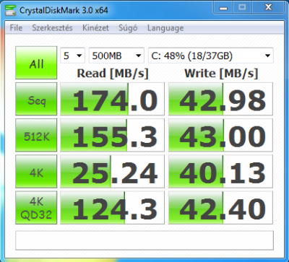The width and height of the screenshot is (289, 262).
Task: Expand the drive dropdown showing C: 48%
Action: [x=211, y=56]
